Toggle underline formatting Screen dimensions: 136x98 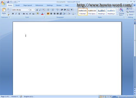19,14
